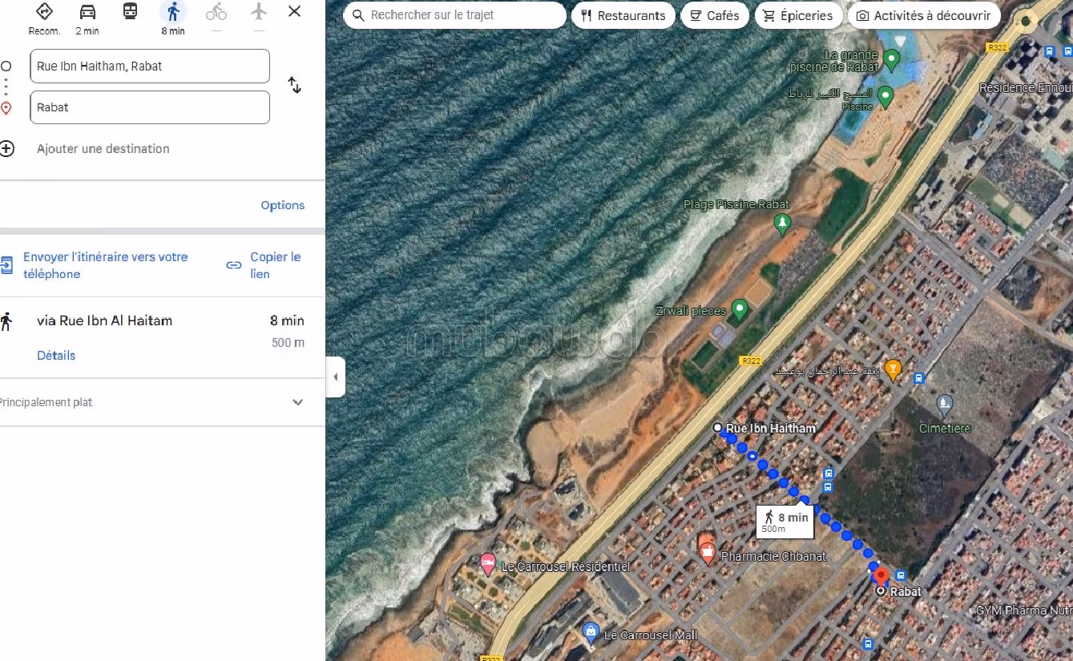This screenshot has width=1073, height=661.
Task: Click Pharmacie Chbanat marker
Action: (707, 553)
